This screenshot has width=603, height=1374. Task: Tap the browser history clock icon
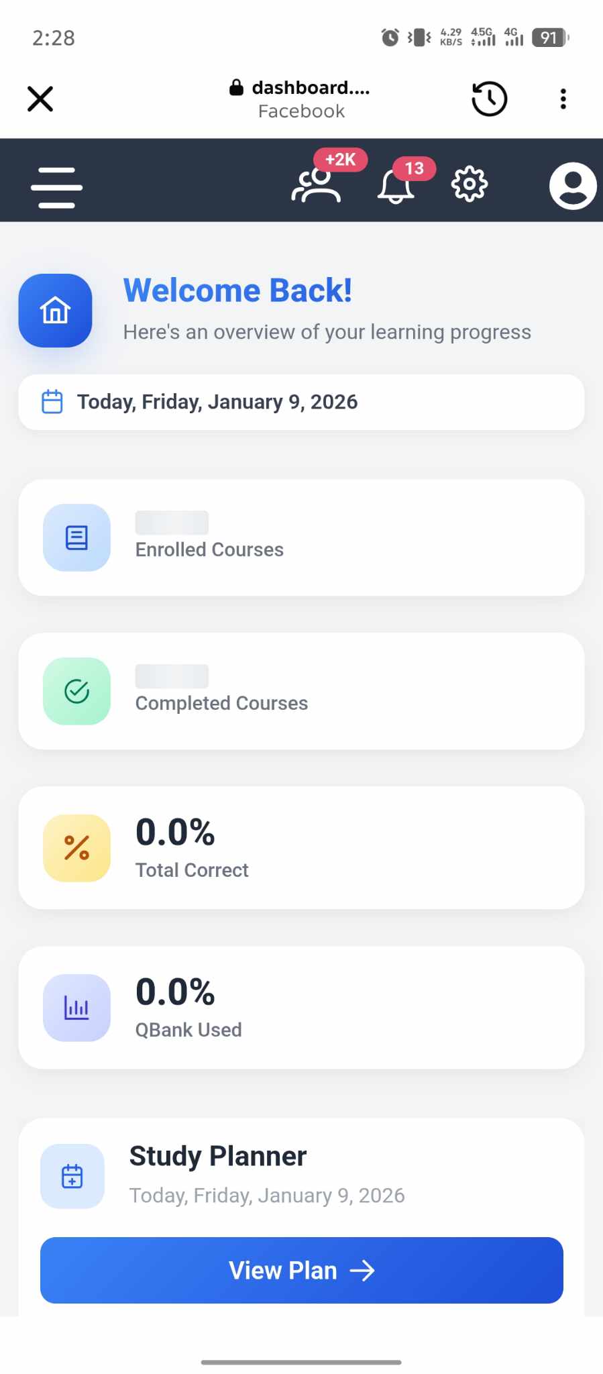tap(489, 99)
